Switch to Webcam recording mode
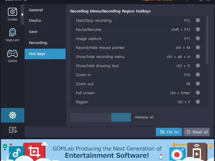Image resolution: width=215 pixels, height=161 pixels. [12, 35]
